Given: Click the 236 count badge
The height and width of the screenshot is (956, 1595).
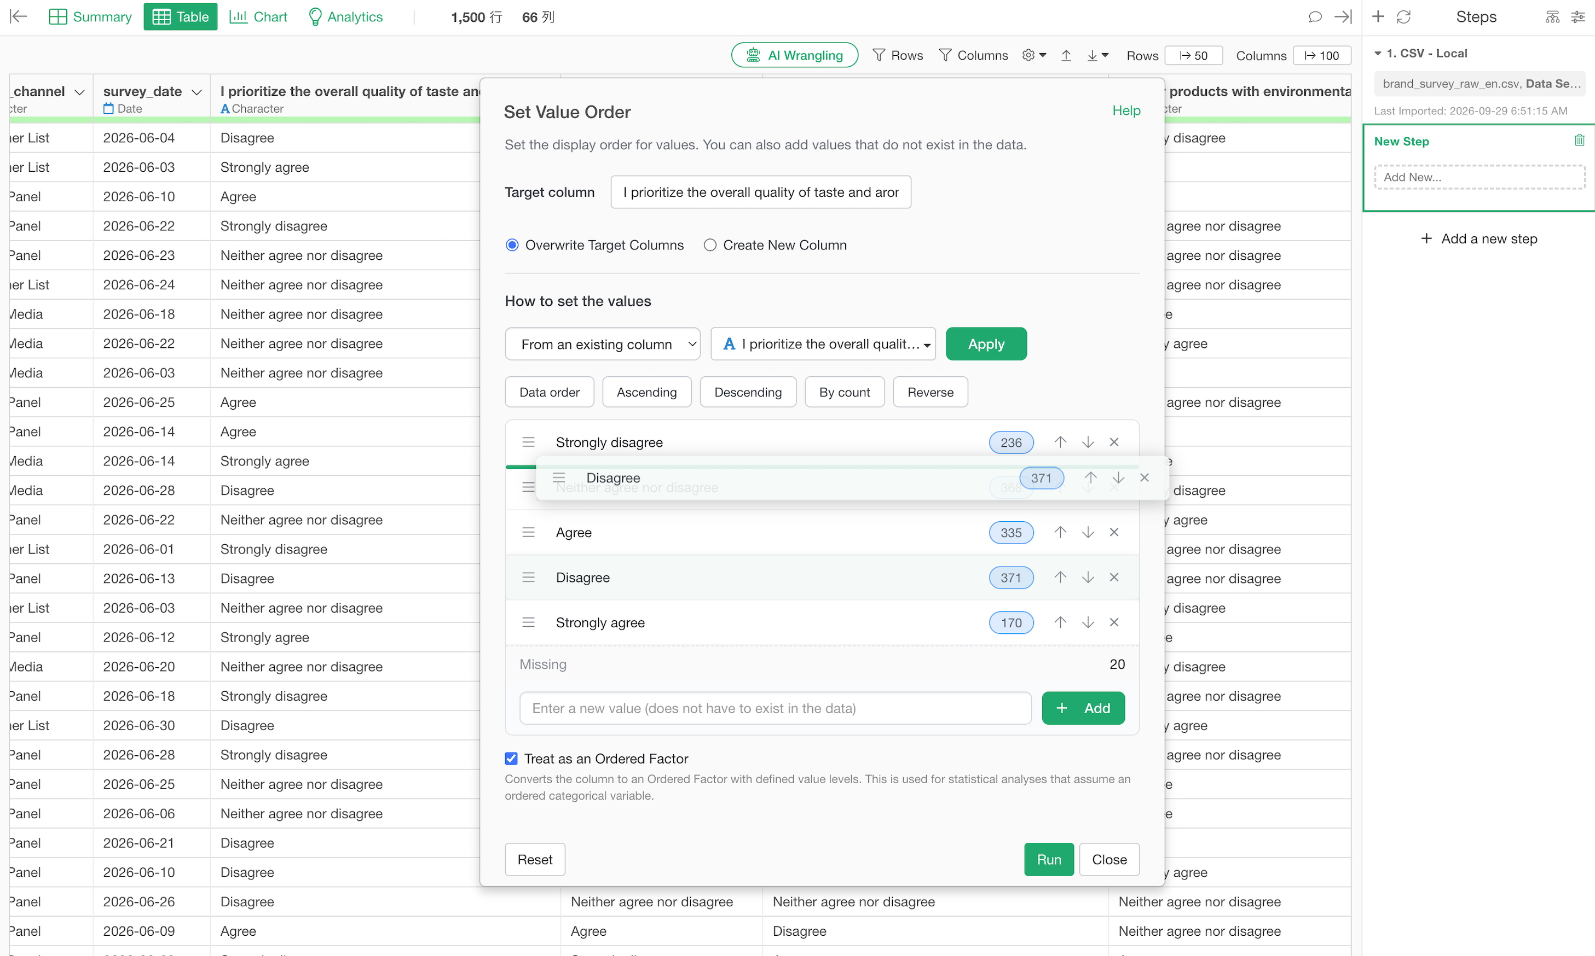Looking at the screenshot, I should [1011, 442].
